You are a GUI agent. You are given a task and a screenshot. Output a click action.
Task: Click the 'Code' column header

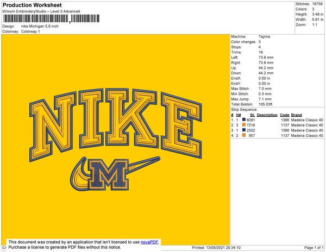tap(285, 115)
